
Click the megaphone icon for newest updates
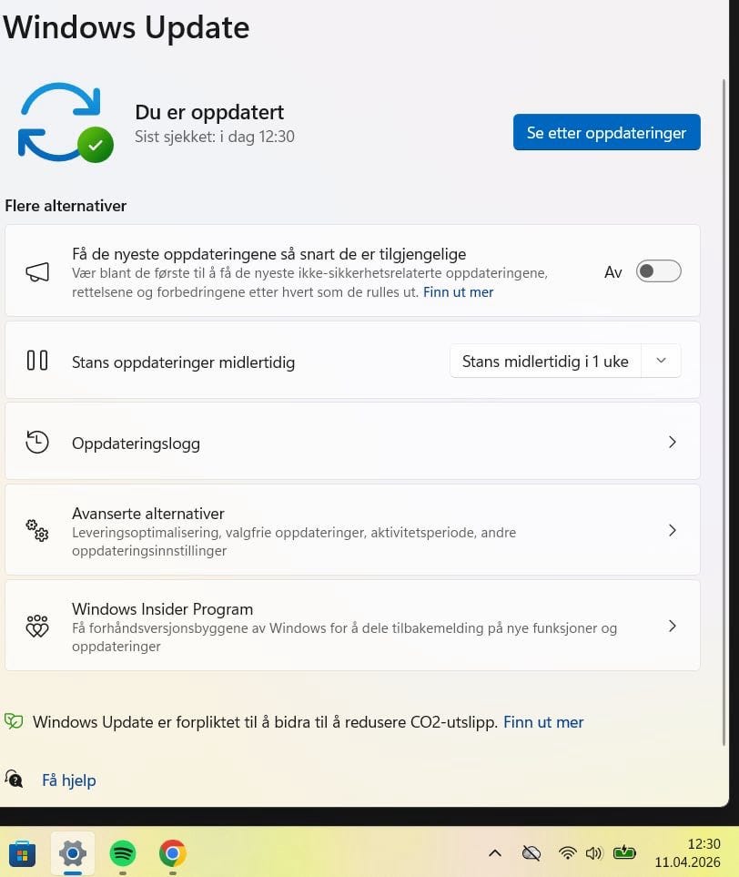[37, 272]
